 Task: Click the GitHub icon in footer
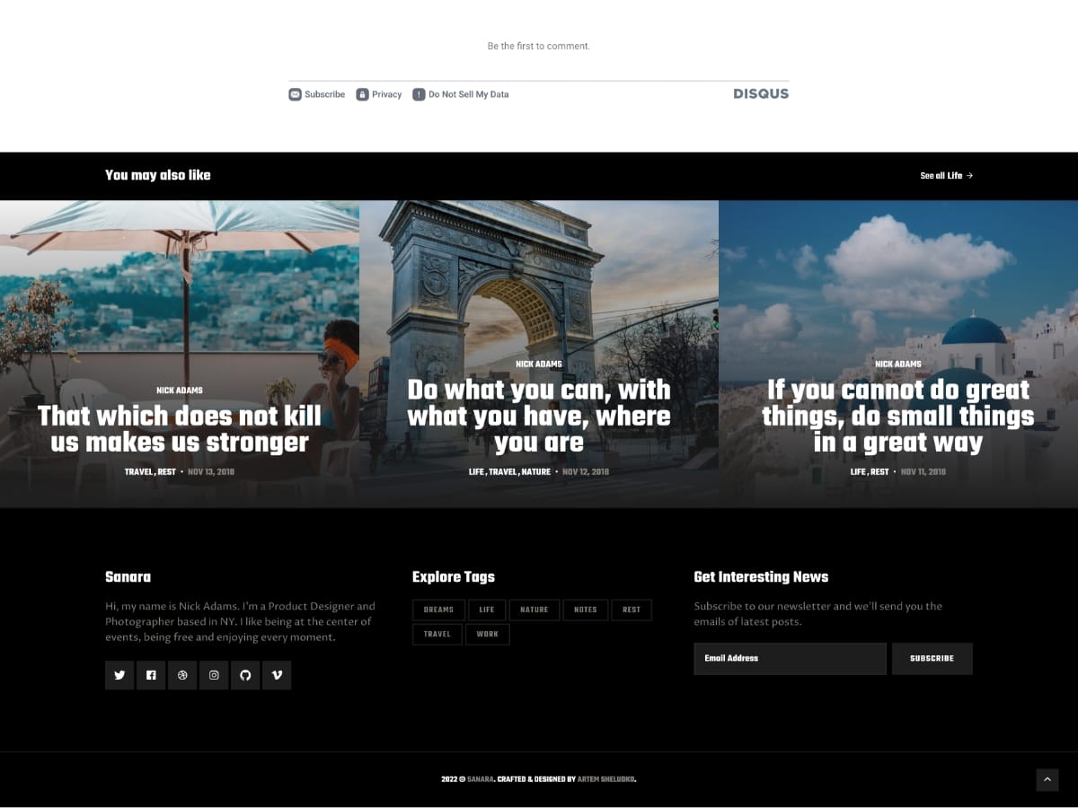point(245,675)
